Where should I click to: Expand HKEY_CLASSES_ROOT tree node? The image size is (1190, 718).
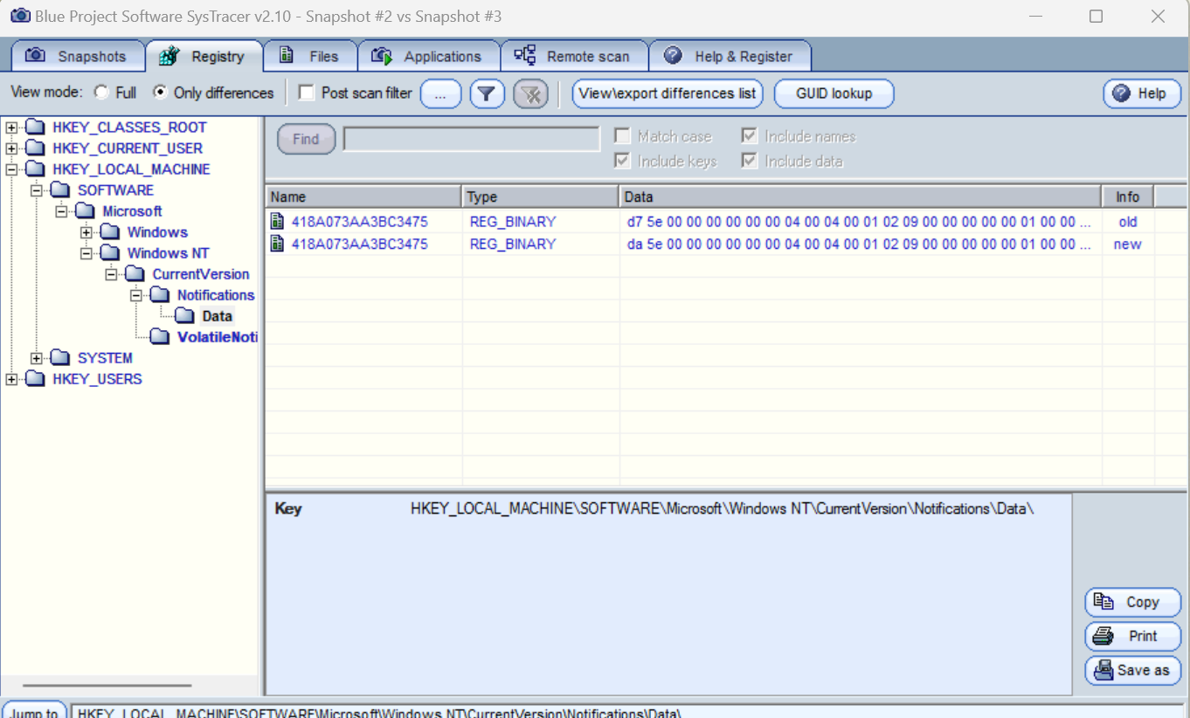pos(11,128)
